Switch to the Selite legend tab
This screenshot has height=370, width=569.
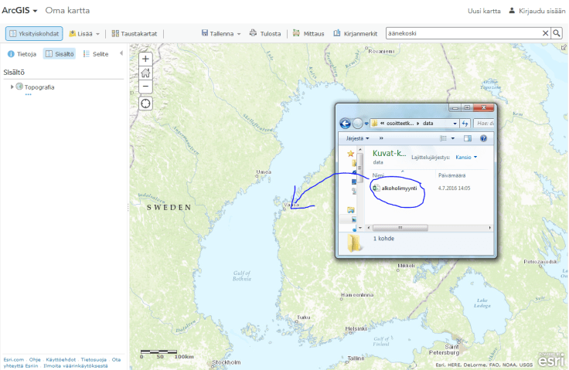(x=95, y=54)
